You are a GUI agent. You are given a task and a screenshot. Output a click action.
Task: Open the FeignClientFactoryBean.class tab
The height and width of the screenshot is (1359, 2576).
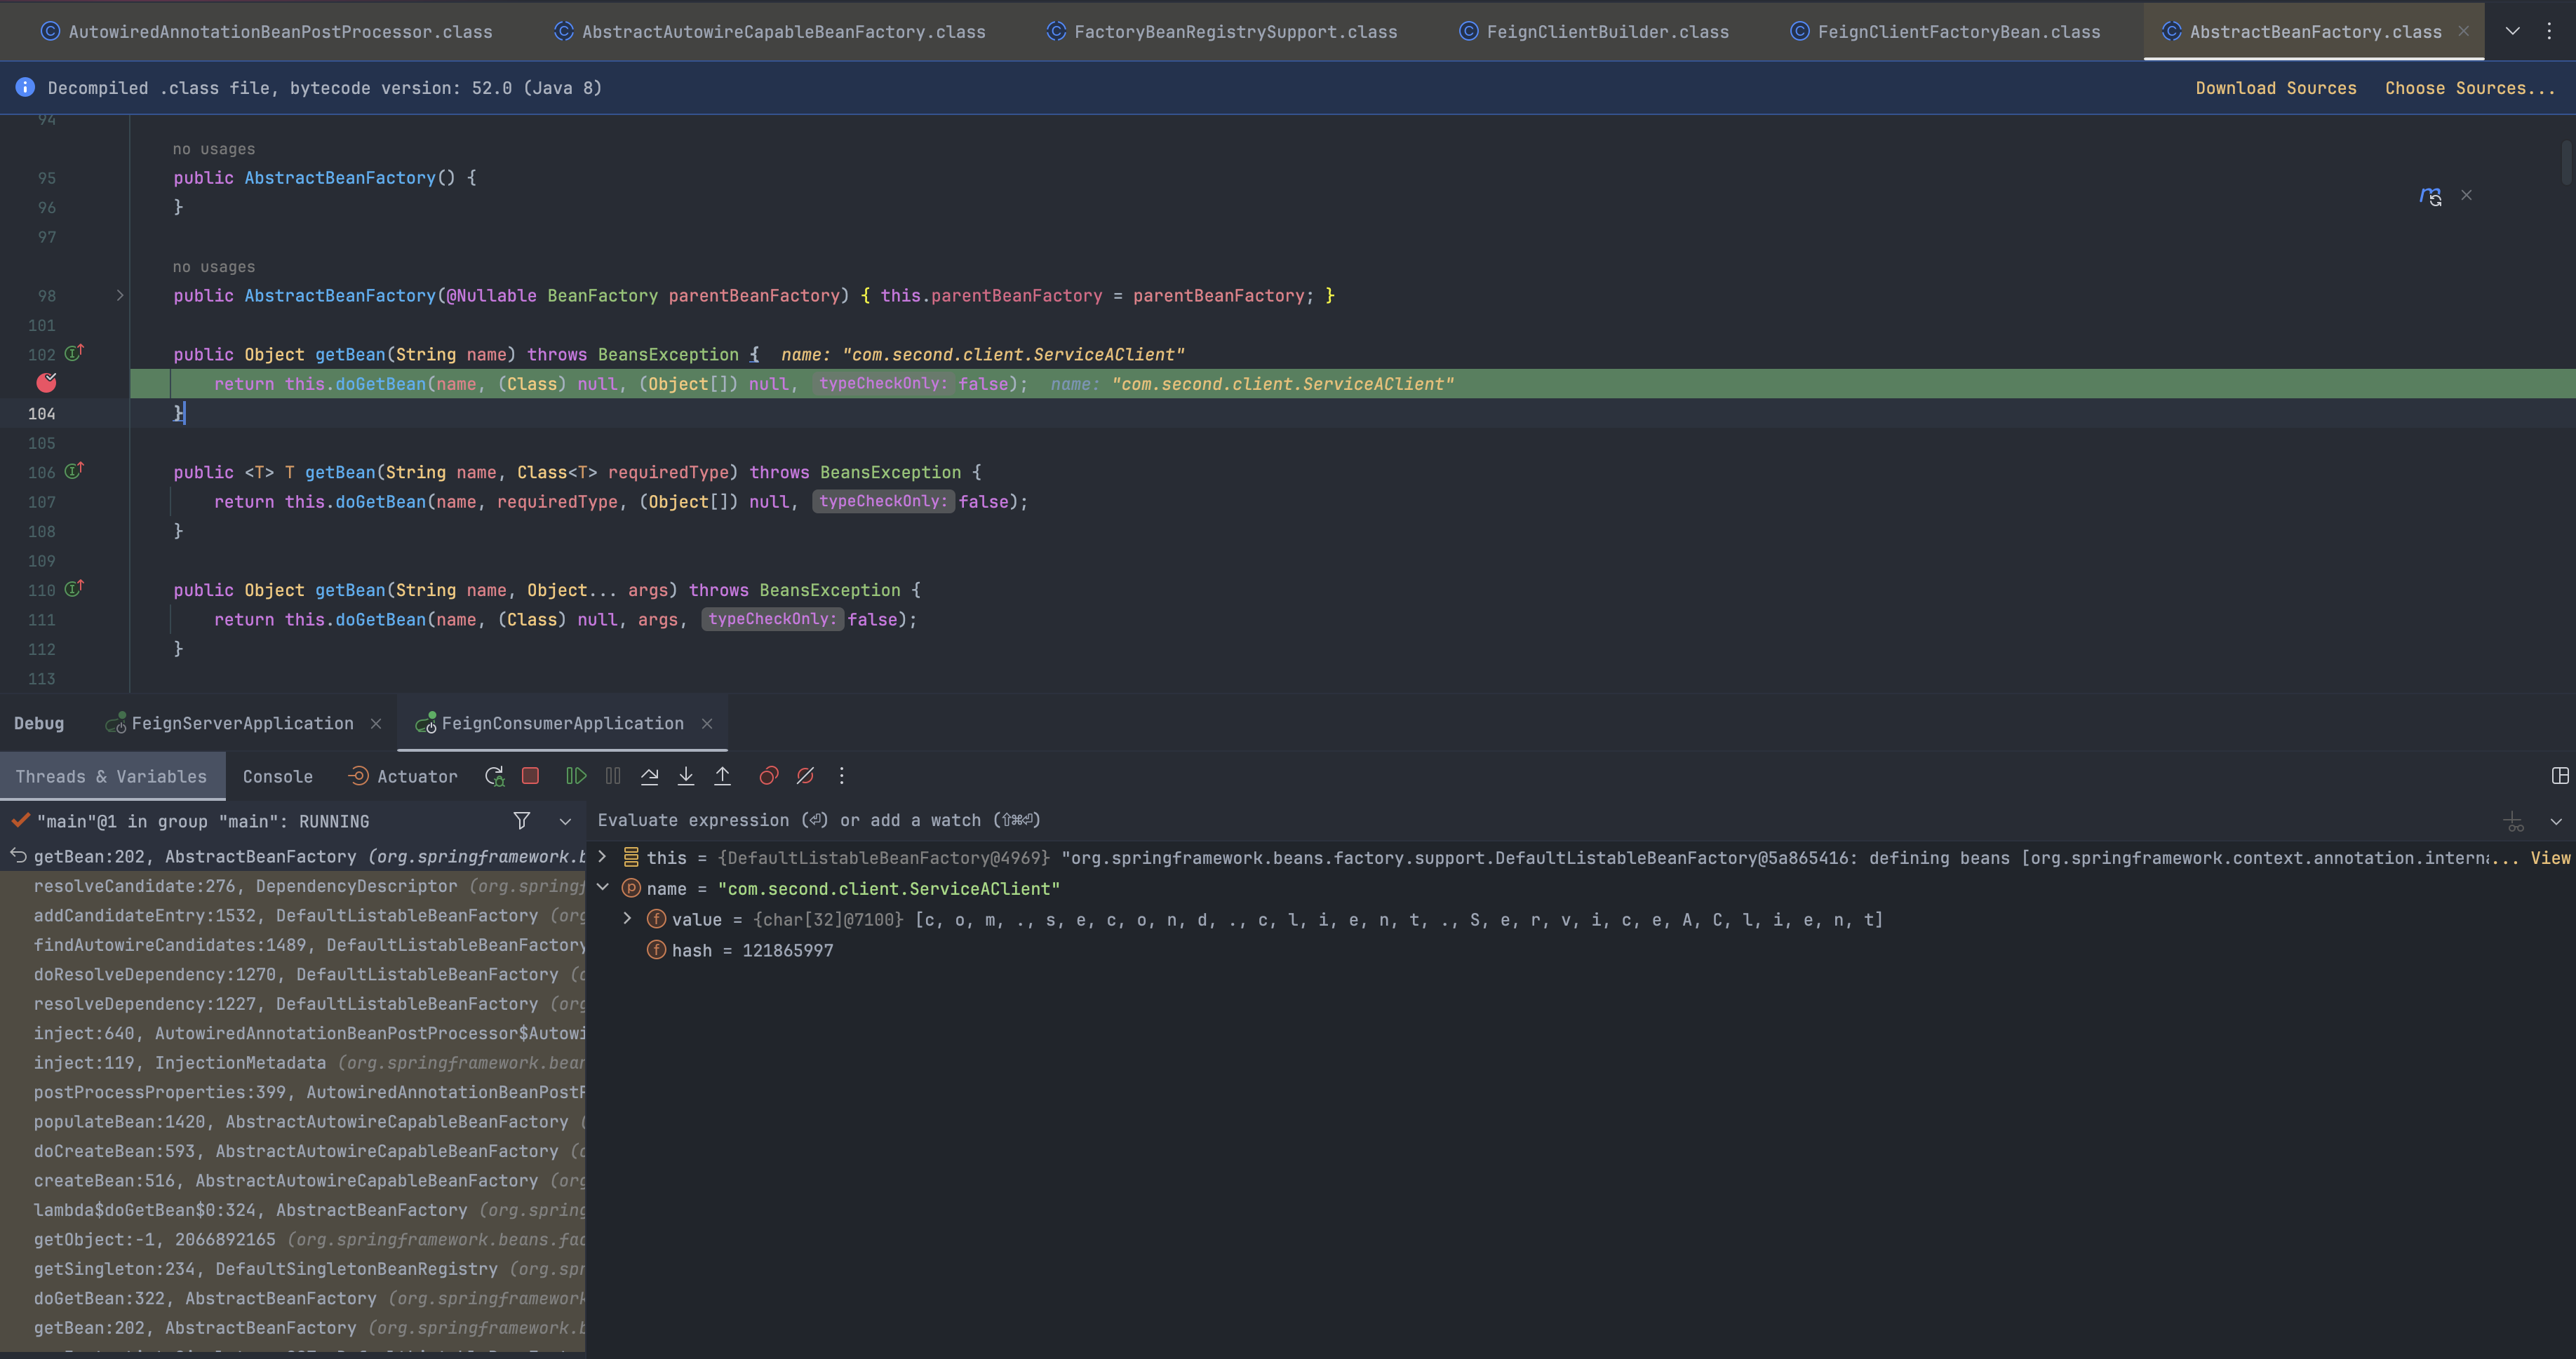point(1945,31)
